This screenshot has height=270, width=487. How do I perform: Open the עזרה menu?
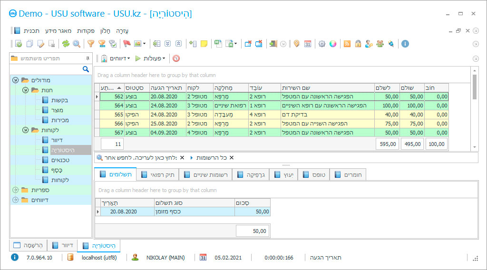pyautogui.click(x=122, y=30)
